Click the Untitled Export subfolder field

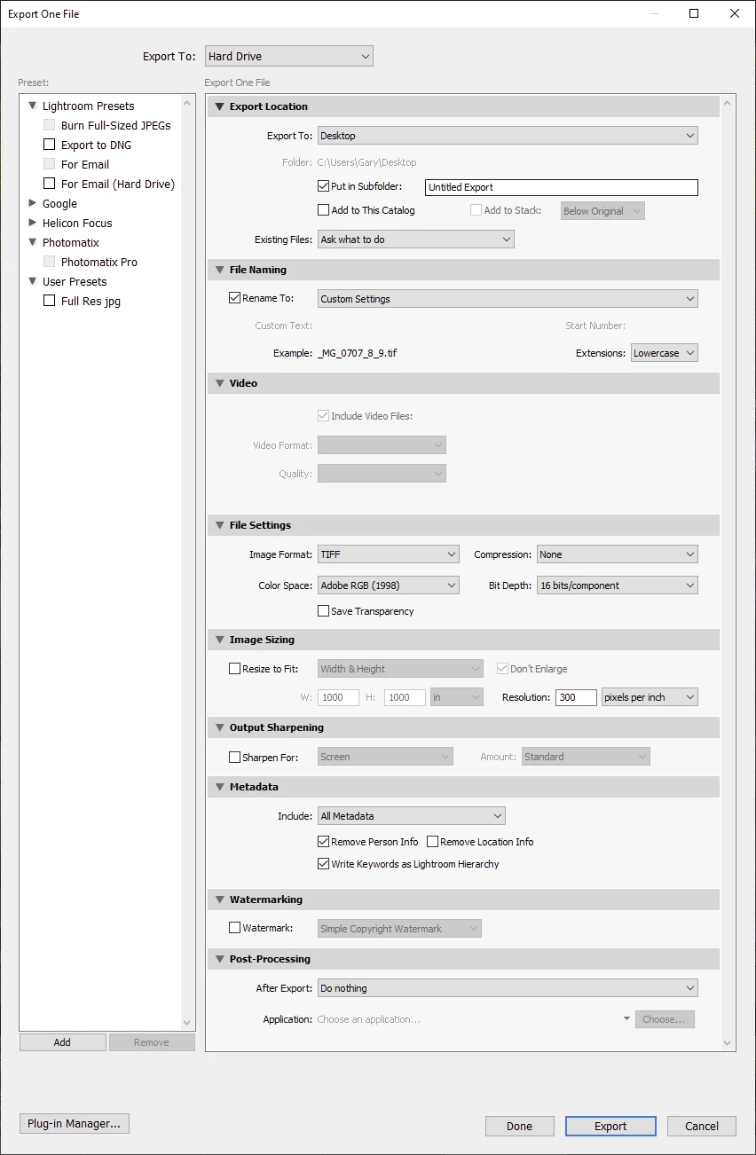point(562,187)
